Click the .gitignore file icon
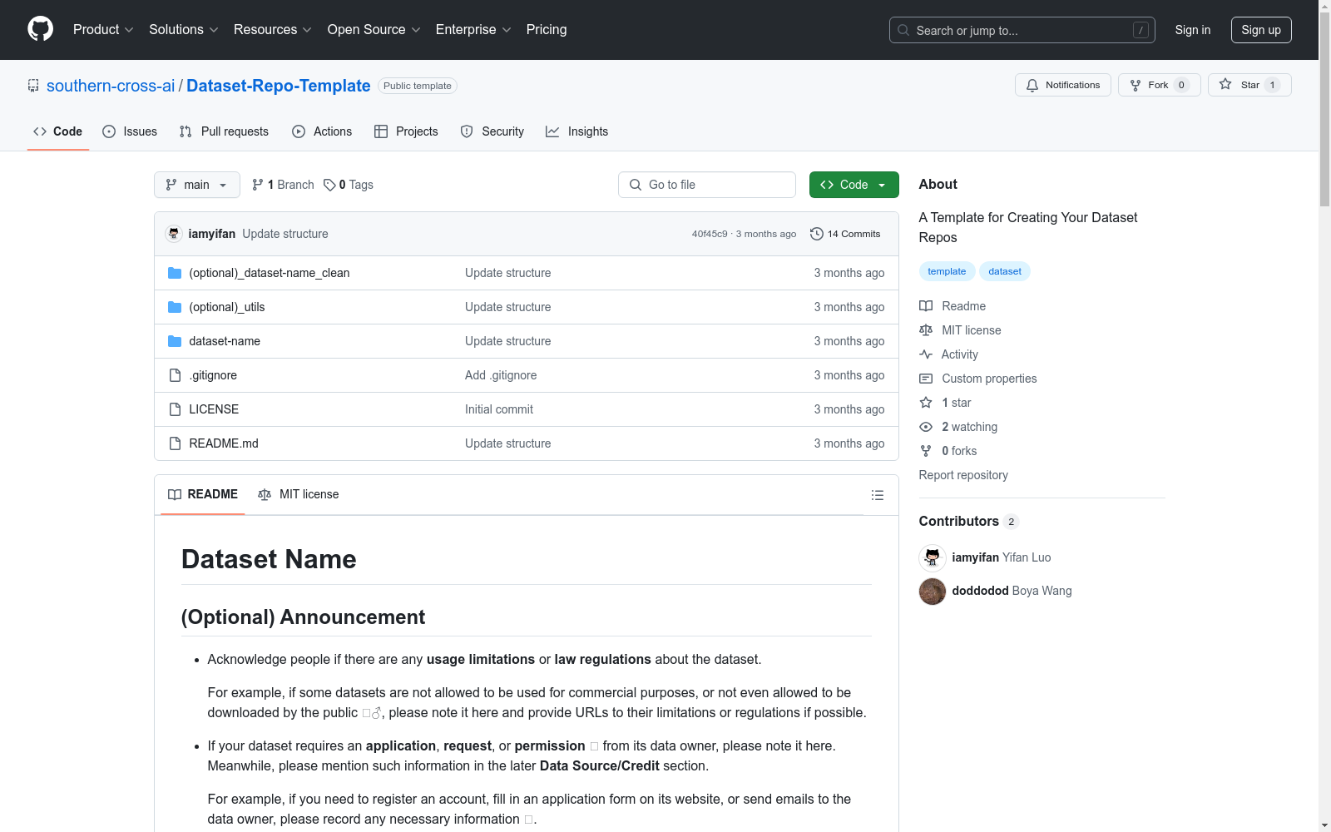Screen dimensions: 1331x832 tap(175, 375)
